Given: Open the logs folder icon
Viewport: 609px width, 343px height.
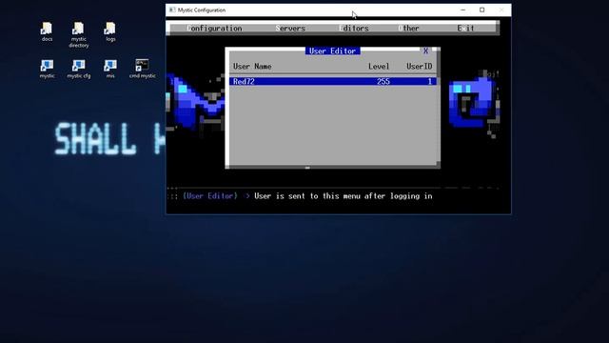Looking at the screenshot, I should 110,31.
